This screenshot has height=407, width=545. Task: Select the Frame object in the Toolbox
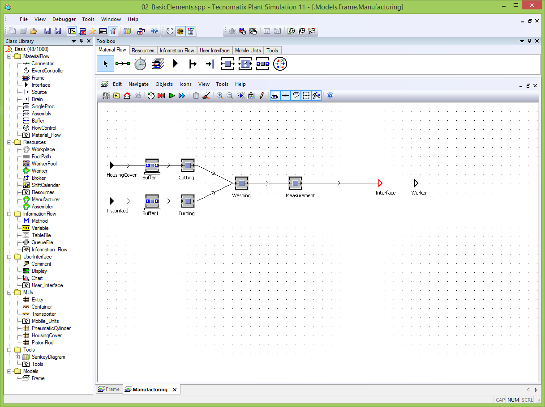[158, 64]
